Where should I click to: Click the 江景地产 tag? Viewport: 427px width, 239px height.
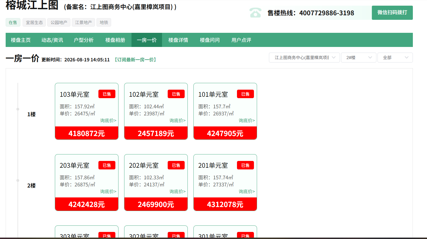point(83,22)
